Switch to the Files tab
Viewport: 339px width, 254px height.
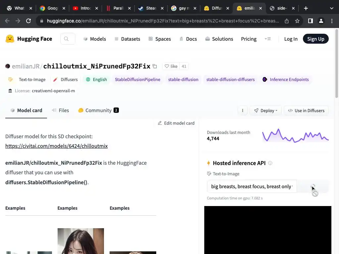click(x=60, y=110)
